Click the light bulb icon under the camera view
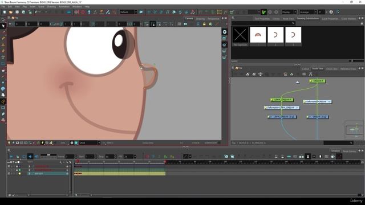The height and width of the screenshot is (205, 365). [x=9, y=143]
